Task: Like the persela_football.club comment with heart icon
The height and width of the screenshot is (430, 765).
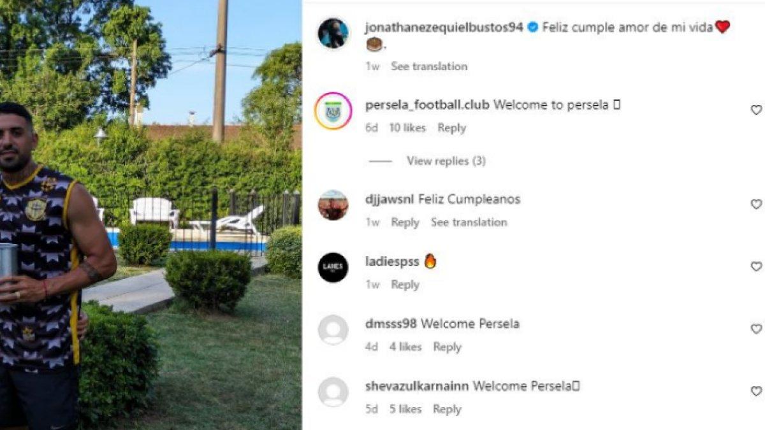Action: pos(756,110)
